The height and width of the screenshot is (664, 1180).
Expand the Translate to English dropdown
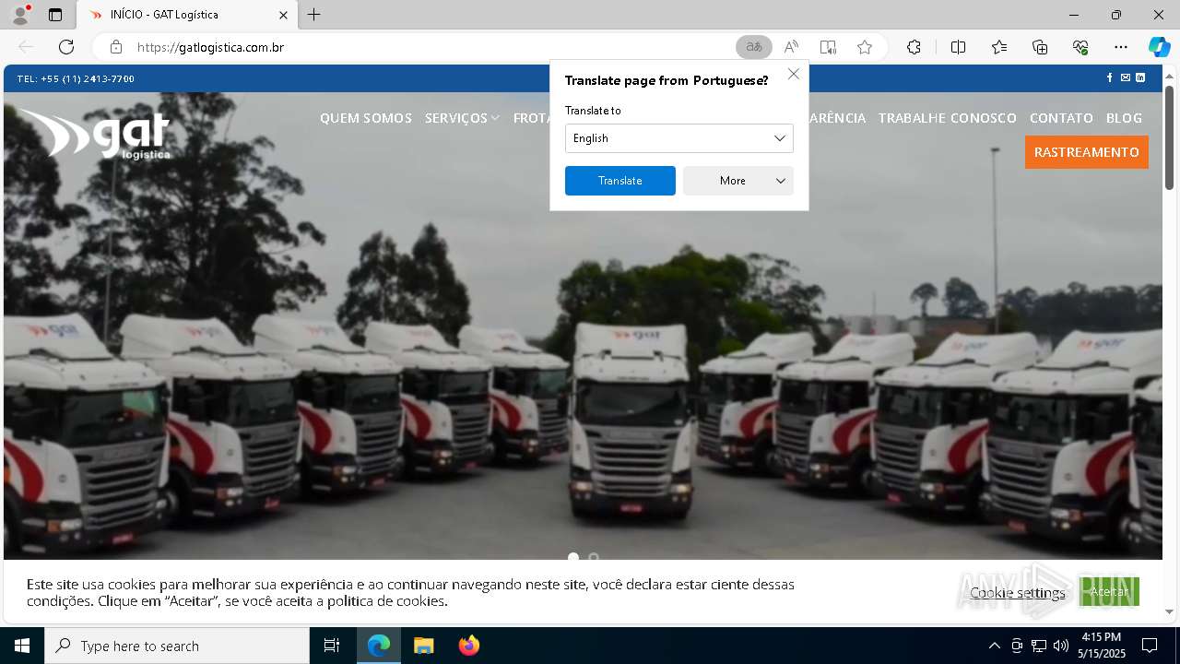679,138
